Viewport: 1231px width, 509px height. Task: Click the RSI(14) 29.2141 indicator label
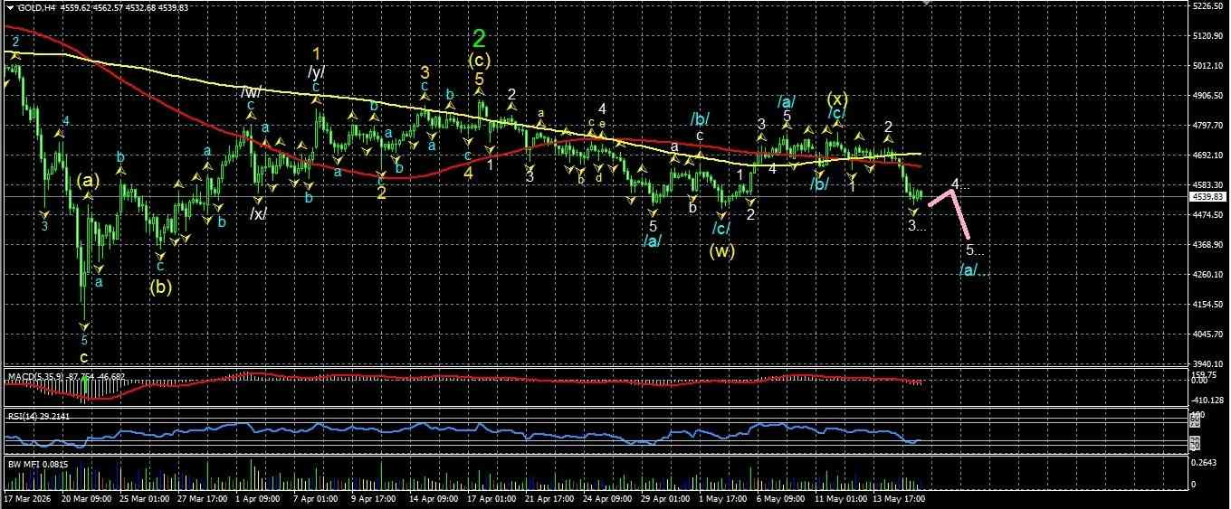pos(37,418)
